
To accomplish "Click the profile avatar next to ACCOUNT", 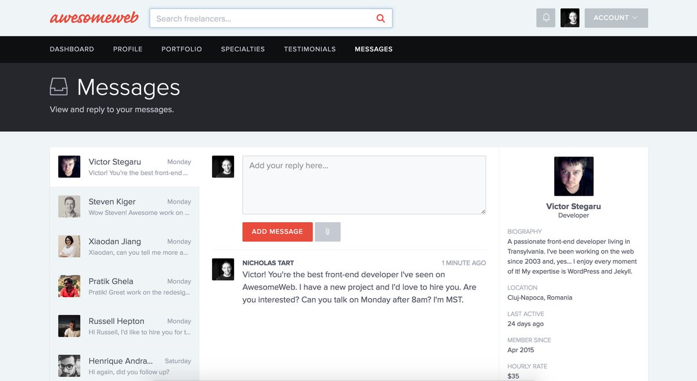I will click(x=570, y=17).
